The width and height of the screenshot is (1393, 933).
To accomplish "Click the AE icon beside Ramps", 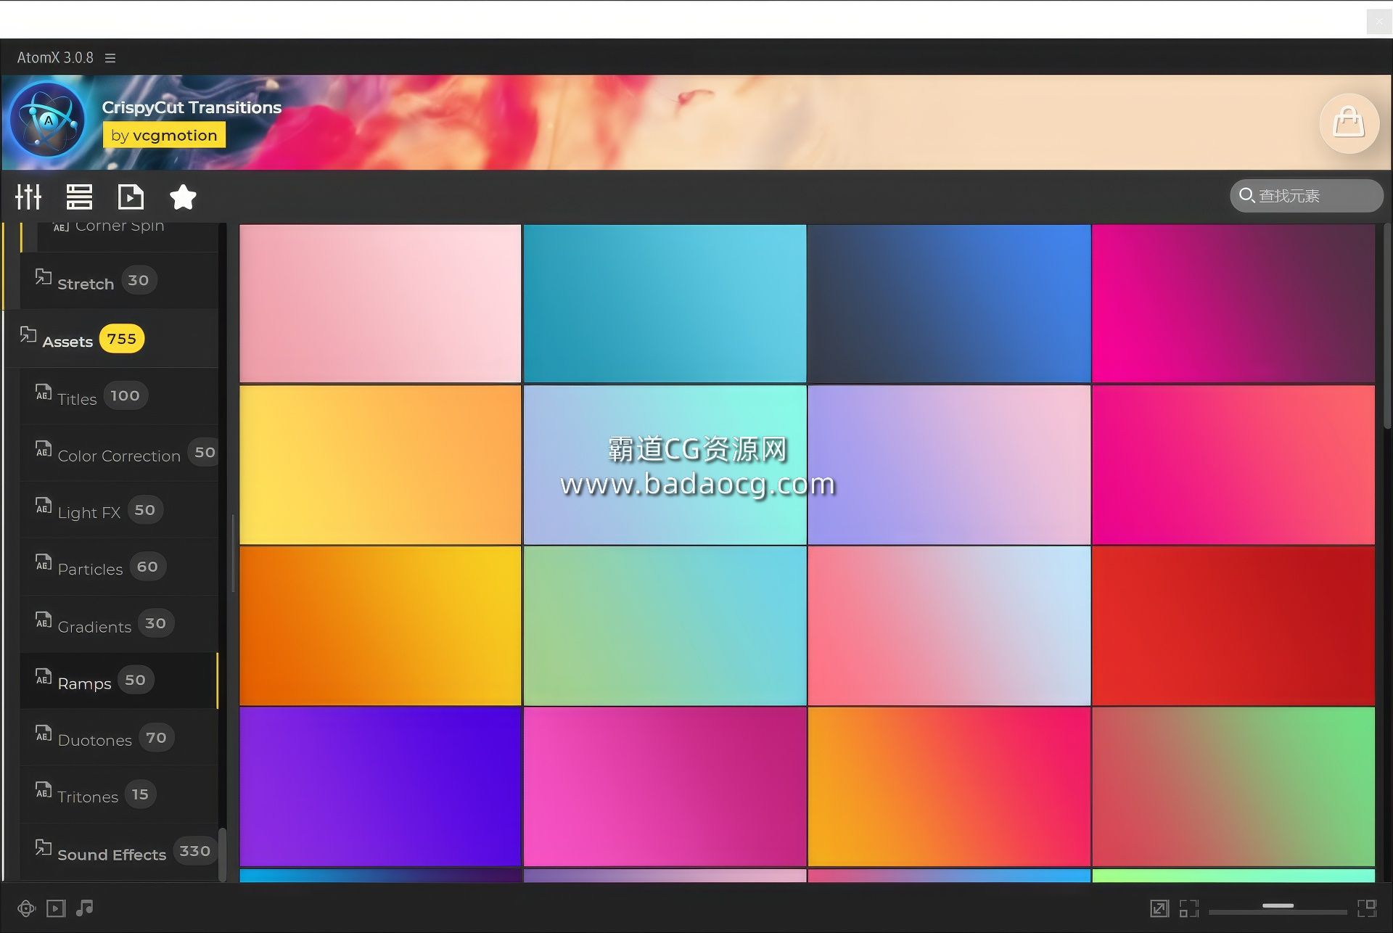I will (x=44, y=676).
